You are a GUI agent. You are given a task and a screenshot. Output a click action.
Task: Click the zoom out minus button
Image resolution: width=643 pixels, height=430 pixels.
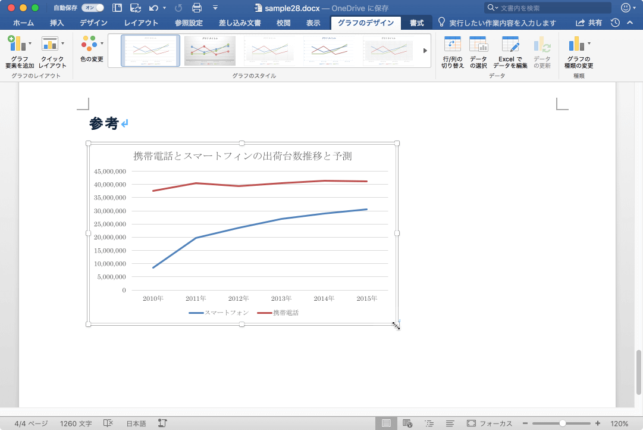525,423
